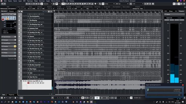Select the Mute X tool
186x104 pixels.
click(78, 4)
